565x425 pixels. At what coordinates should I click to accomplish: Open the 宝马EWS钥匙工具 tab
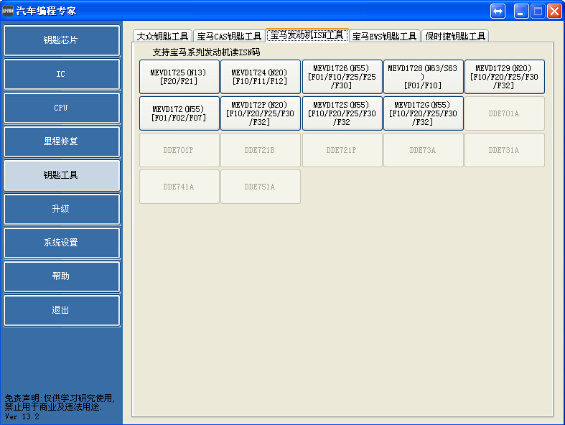coord(385,37)
